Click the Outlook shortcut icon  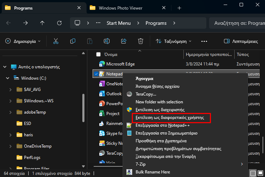point(102,94)
